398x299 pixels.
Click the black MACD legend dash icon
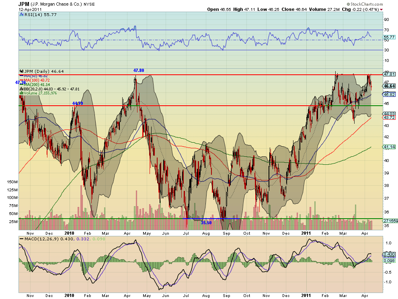coord(21,239)
